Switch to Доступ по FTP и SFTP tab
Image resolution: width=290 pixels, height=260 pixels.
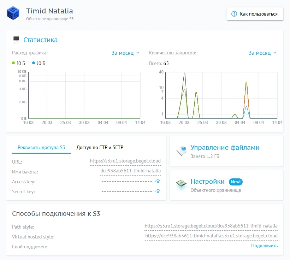tap(100, 147)
